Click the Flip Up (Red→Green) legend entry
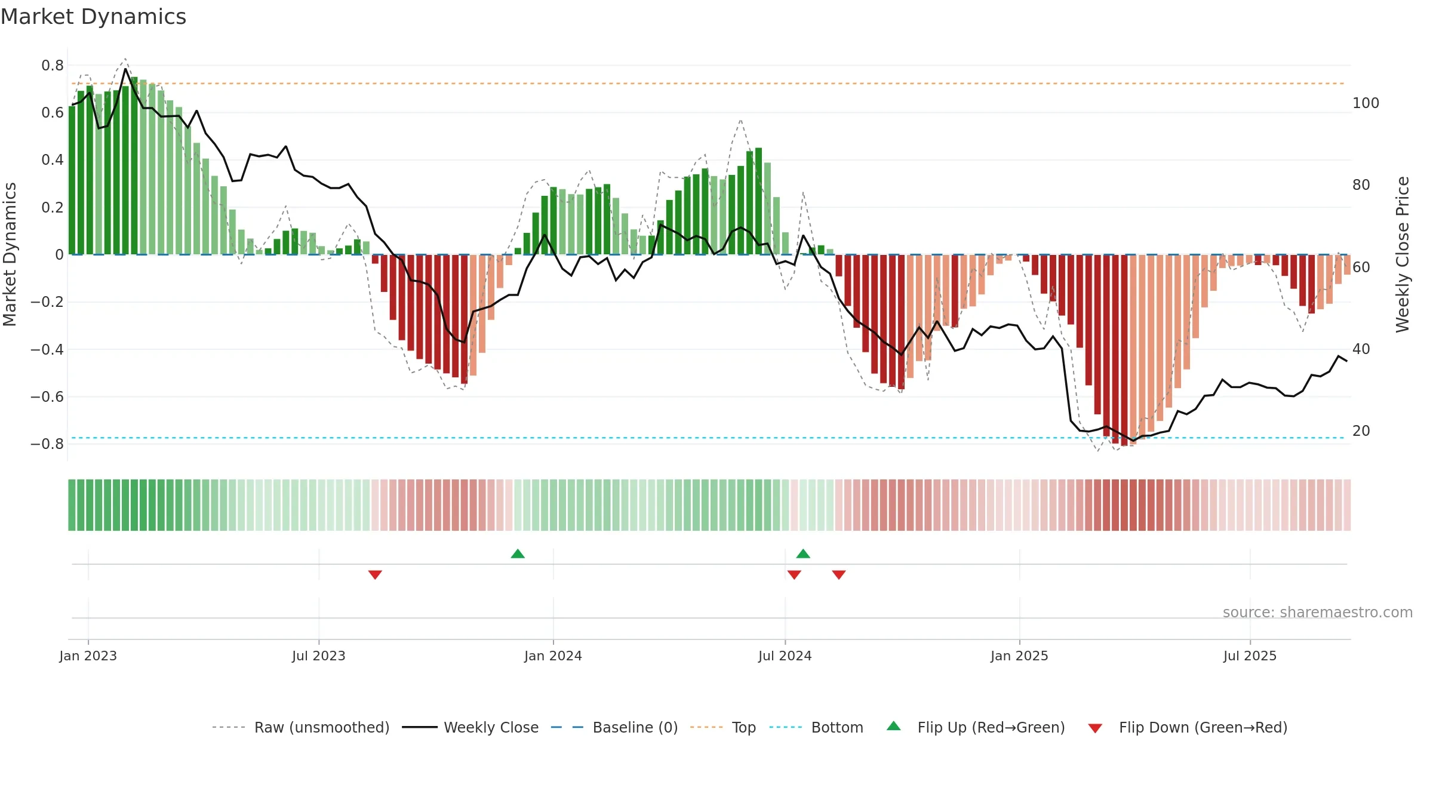 point(976,727)
